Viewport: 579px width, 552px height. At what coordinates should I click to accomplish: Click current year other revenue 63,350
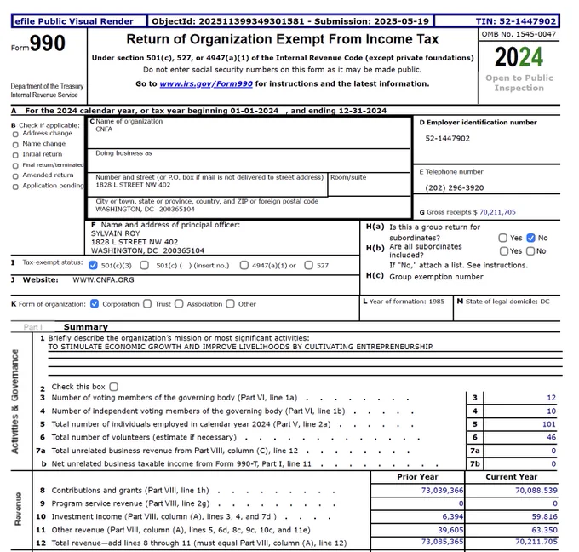544,530
